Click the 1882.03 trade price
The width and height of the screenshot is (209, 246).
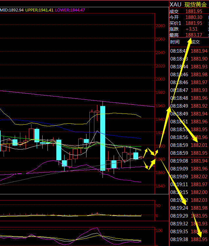tap(199, 200)
